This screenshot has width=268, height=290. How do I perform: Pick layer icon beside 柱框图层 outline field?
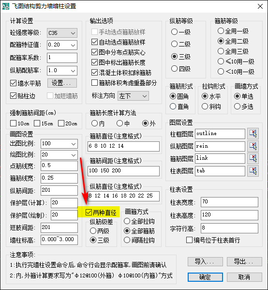pos(253,134)
